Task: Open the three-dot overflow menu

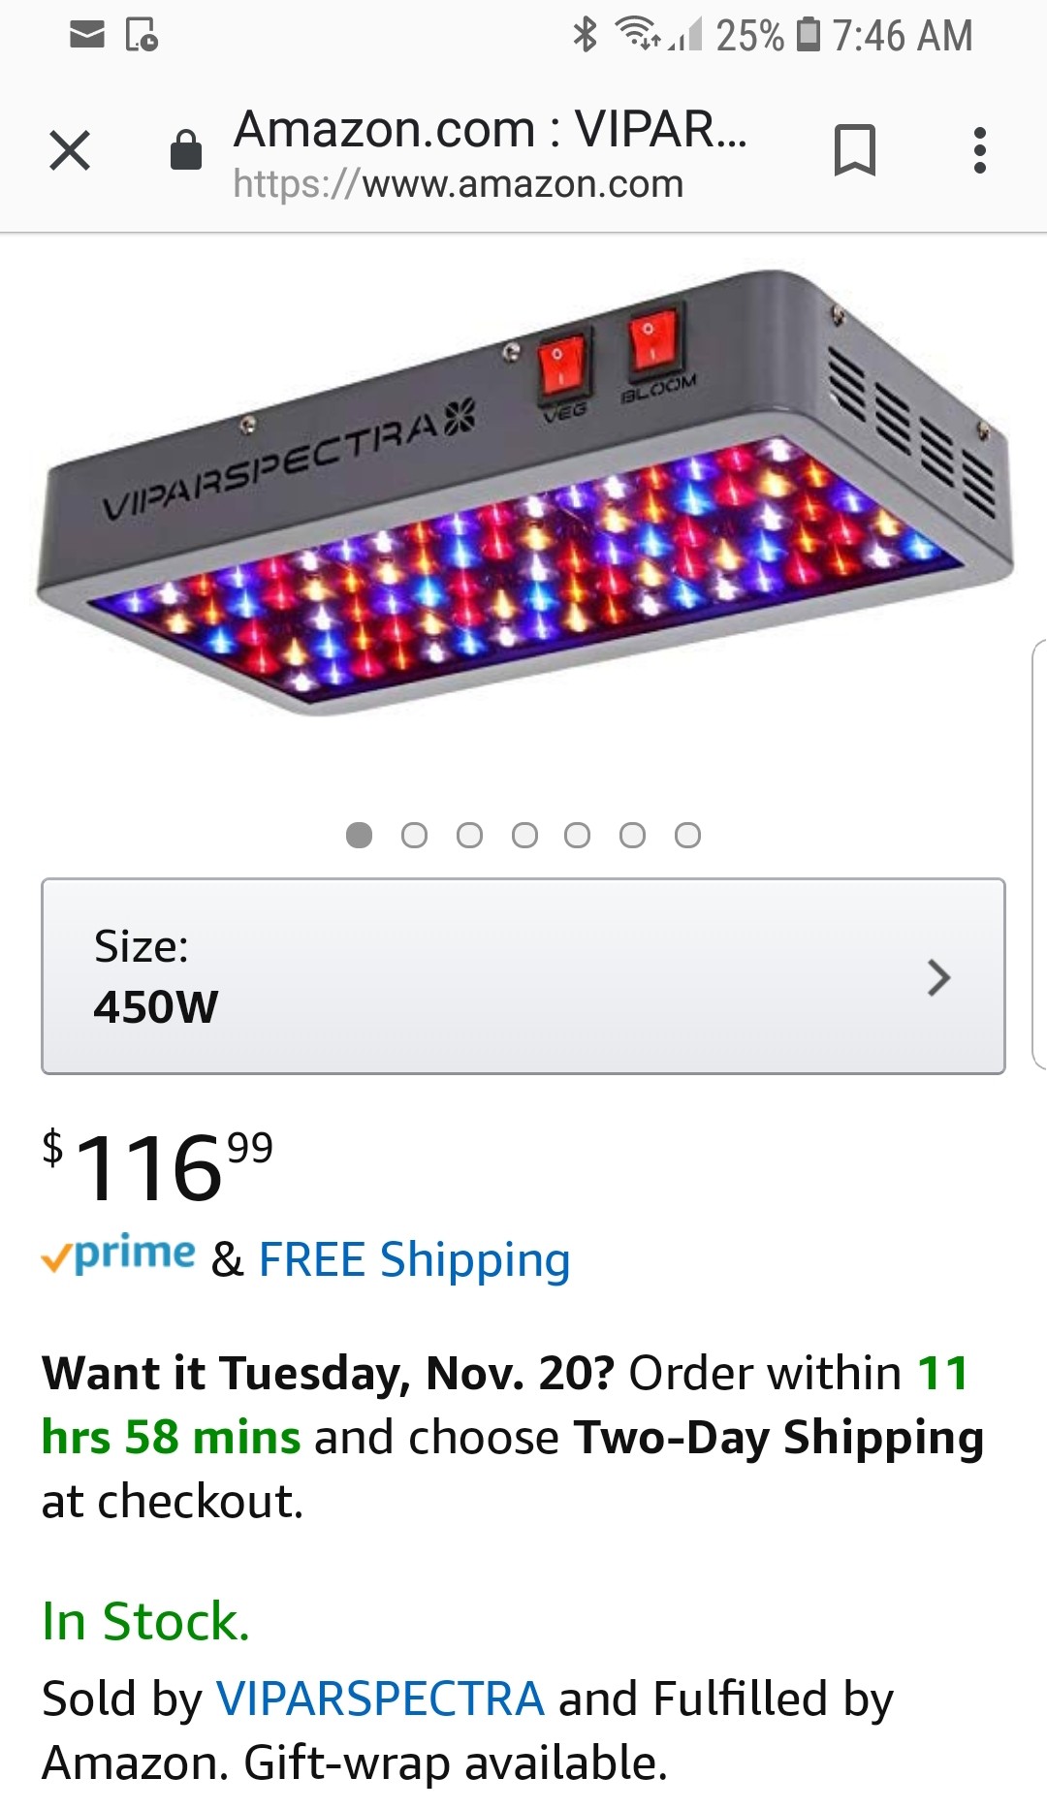Action: (x=980, y=150)
